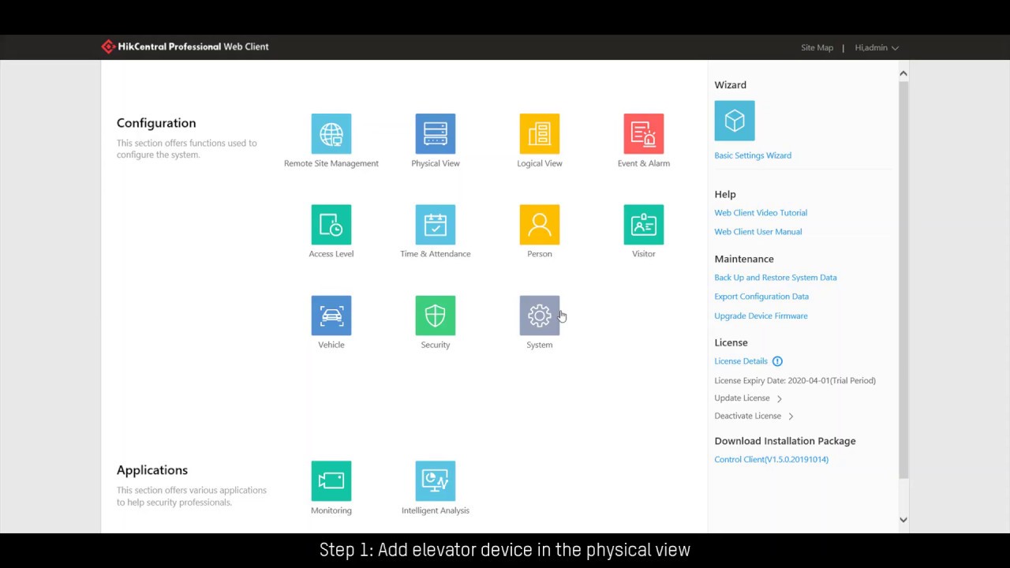Click the Basic Settings Wizard cube icon
The width and height of the screenshot is (1010, 568).
coord(735,121)
